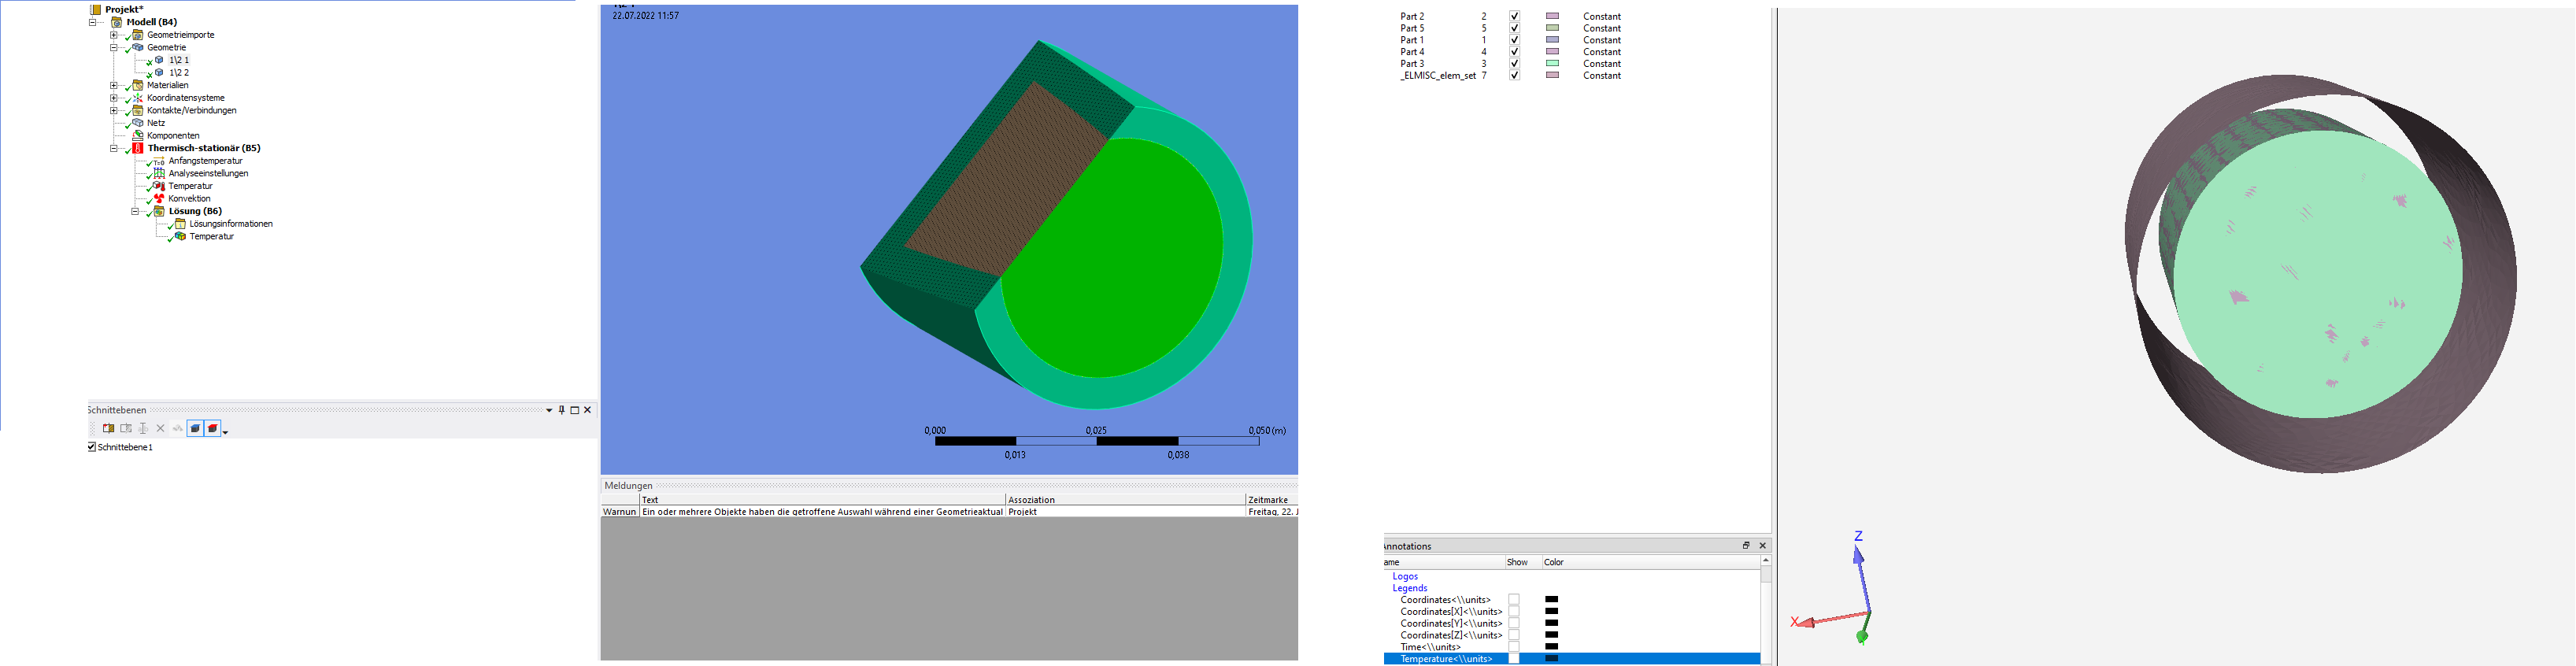Click the Geometrieimporte folder icon
The width and height of the screenshot is (2576, 666).
(138, 35)
